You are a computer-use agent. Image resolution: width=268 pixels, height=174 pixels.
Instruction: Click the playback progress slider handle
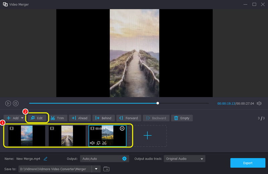158,103
